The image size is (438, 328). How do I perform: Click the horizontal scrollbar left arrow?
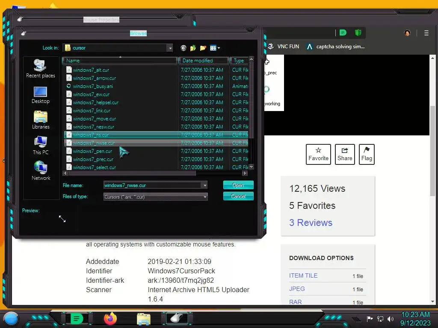pyautogui.click(x=65, y=173)
